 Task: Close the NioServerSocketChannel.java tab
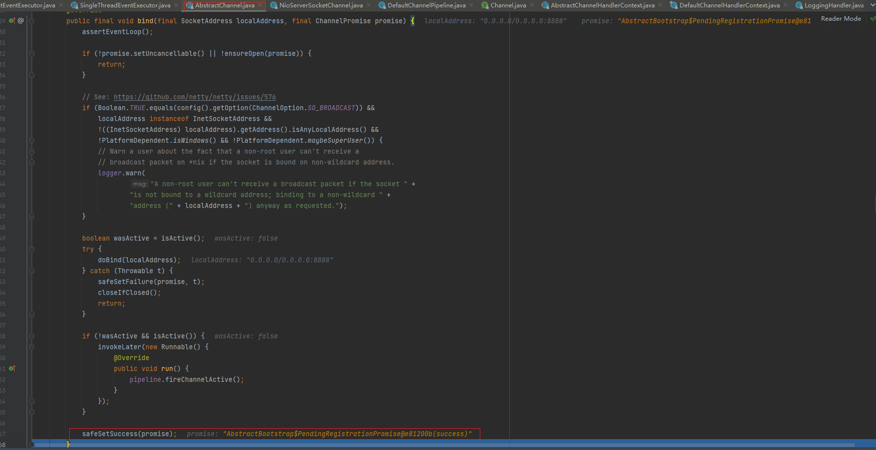point(369,5)
